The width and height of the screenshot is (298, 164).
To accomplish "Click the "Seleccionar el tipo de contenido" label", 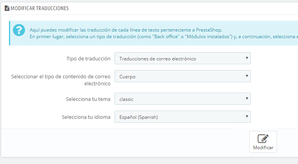I will (x=62, y=76).
